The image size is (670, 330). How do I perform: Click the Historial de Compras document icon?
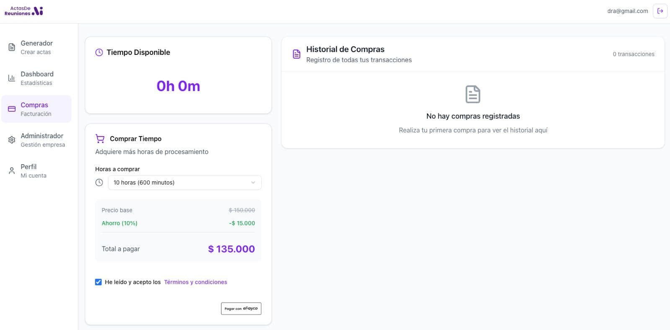296,54
